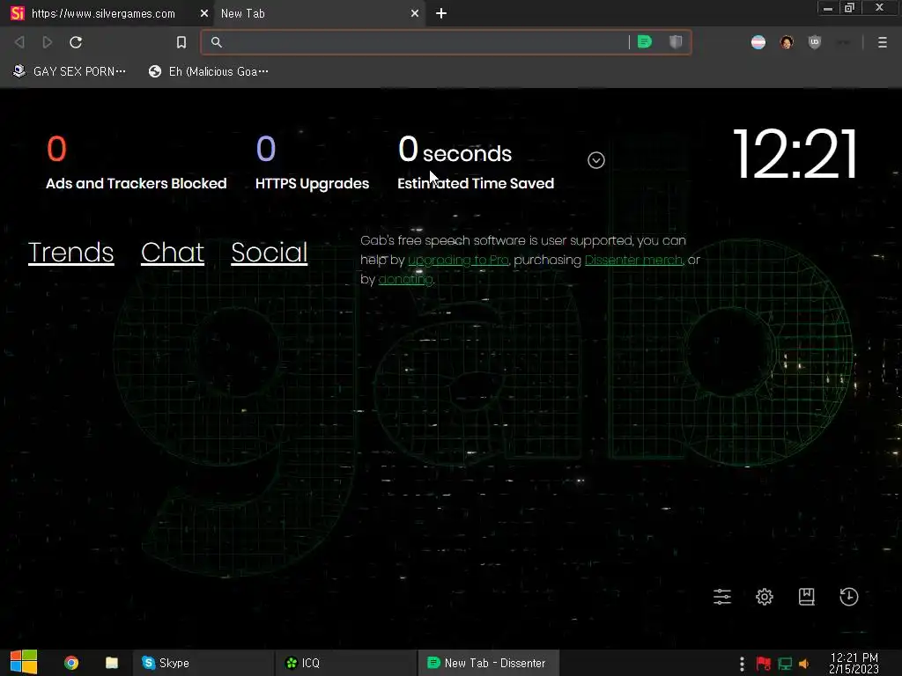Go forward to the next page
Image resolution: width=902 pixels, height=676 pixels.
[48, 42]
